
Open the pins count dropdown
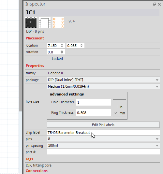click(103, 139)
